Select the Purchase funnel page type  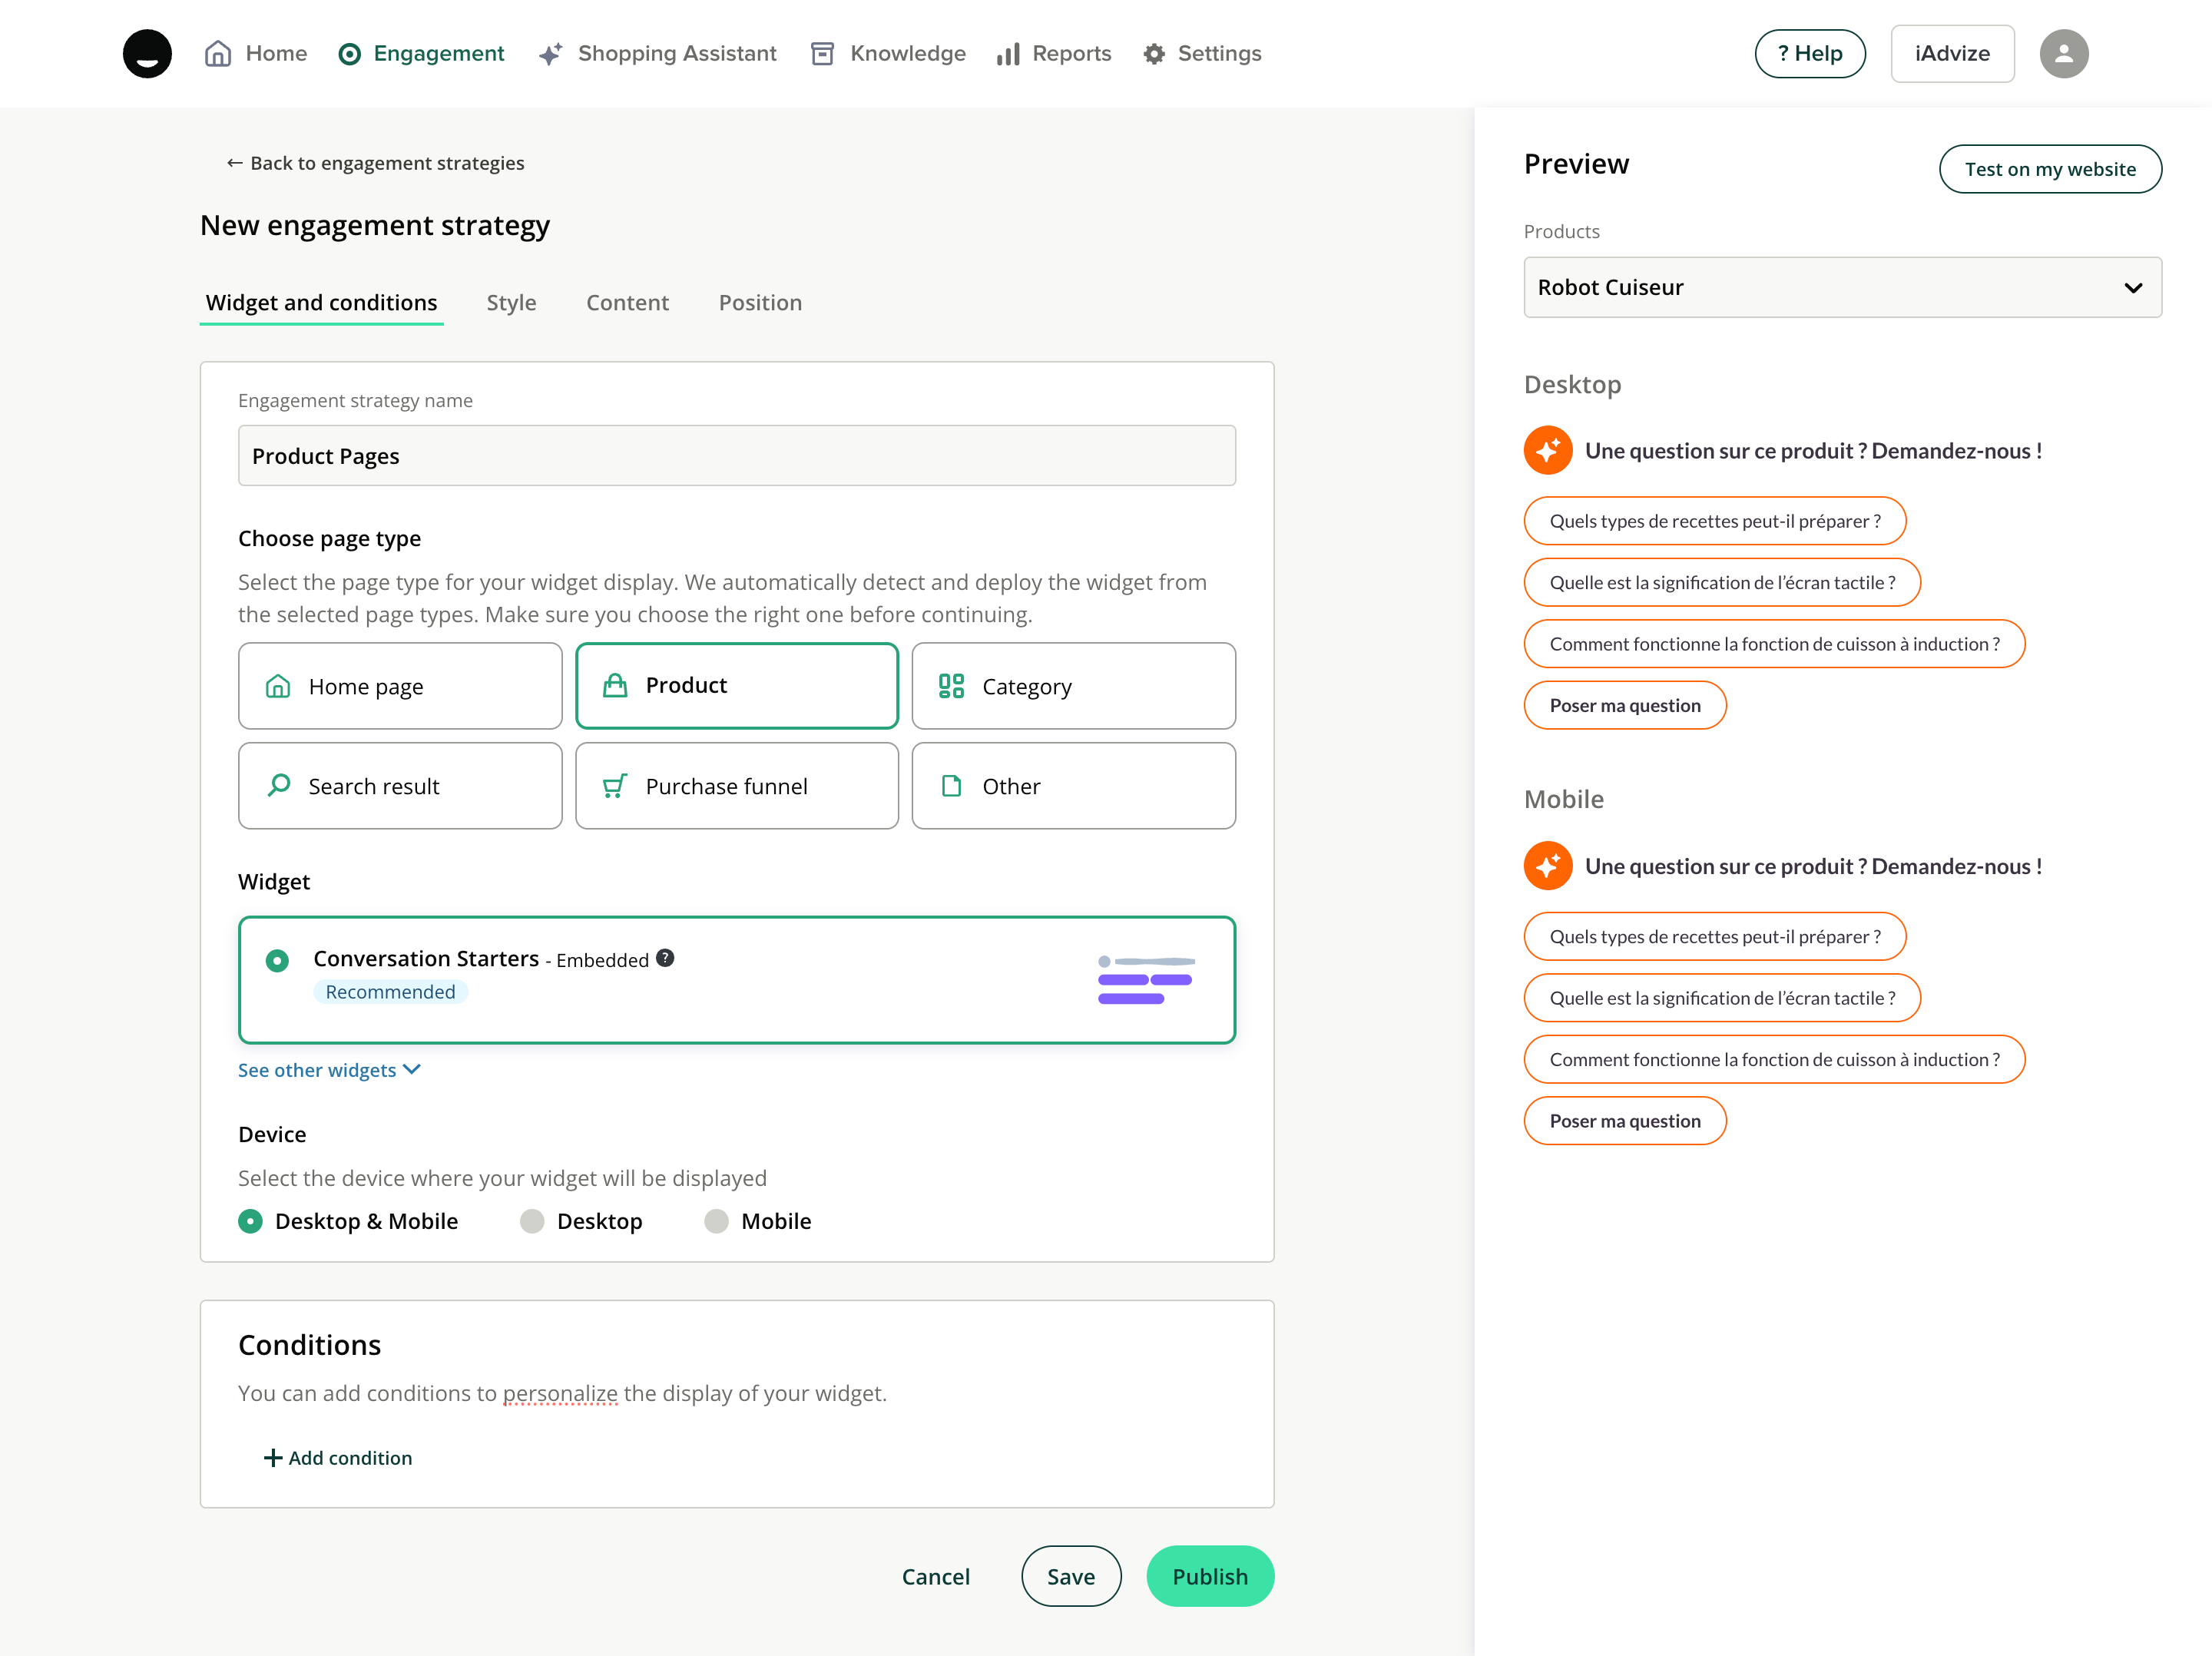pos(737,786)
